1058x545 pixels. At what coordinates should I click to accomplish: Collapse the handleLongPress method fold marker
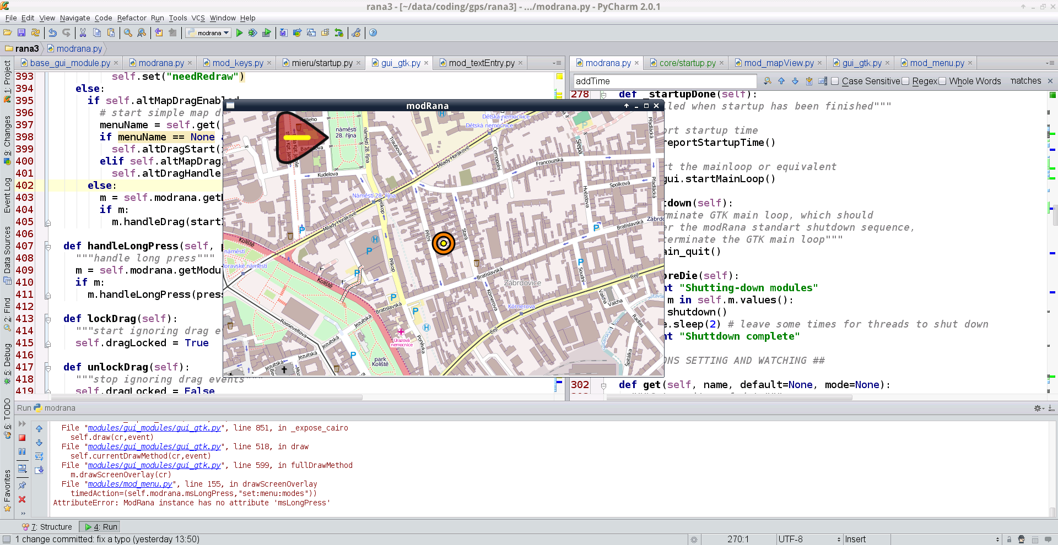(48, 246)
